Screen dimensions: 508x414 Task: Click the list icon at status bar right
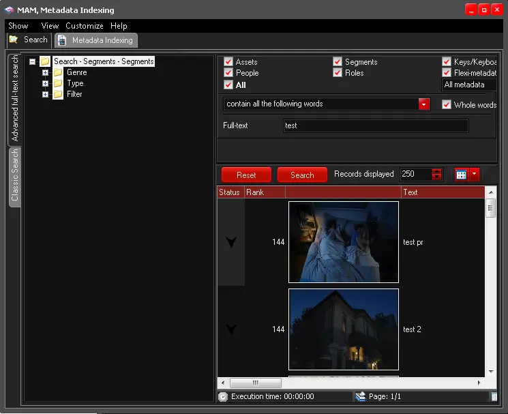[x=494, y=396]
